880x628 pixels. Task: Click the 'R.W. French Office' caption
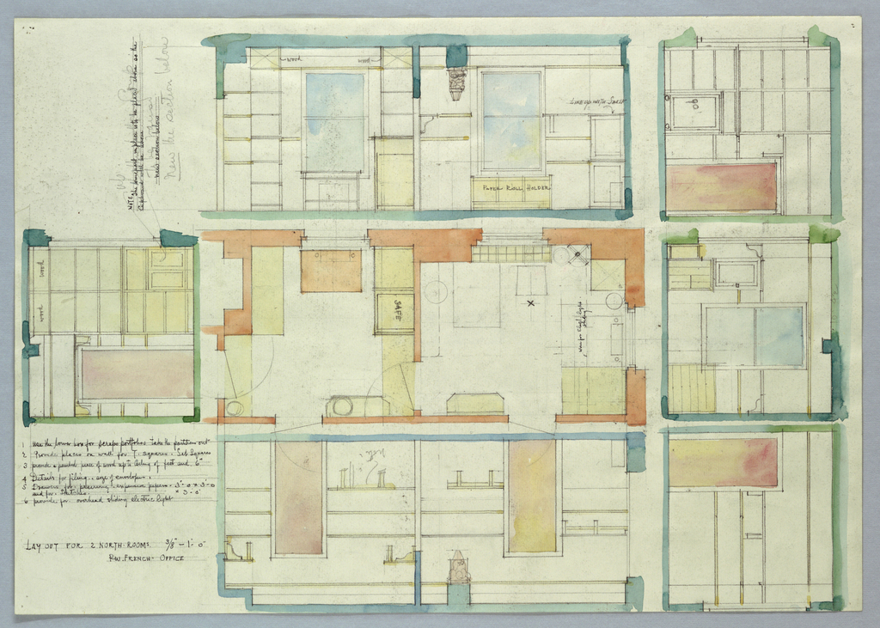pos(146,558)
